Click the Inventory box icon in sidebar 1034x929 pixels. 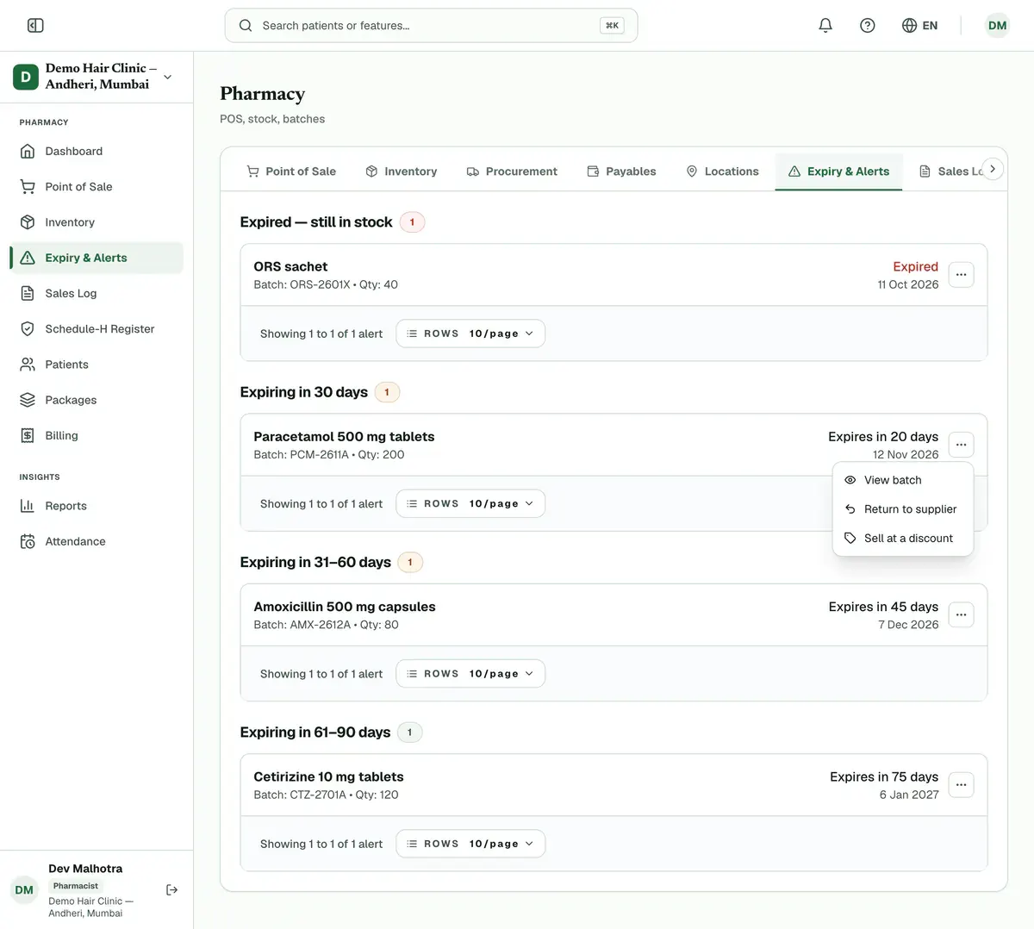click(28, 222)
